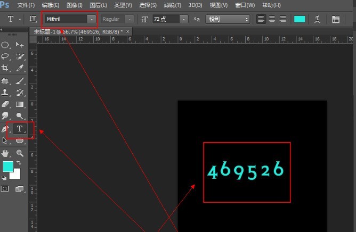Select the Ellipse shape tool
Viewport: 356px width, 232px height.
point(20,141)
